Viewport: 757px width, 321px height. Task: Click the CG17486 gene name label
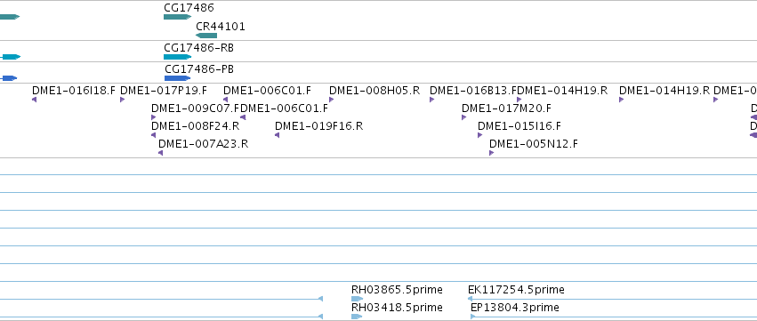[x=189, y=8]
